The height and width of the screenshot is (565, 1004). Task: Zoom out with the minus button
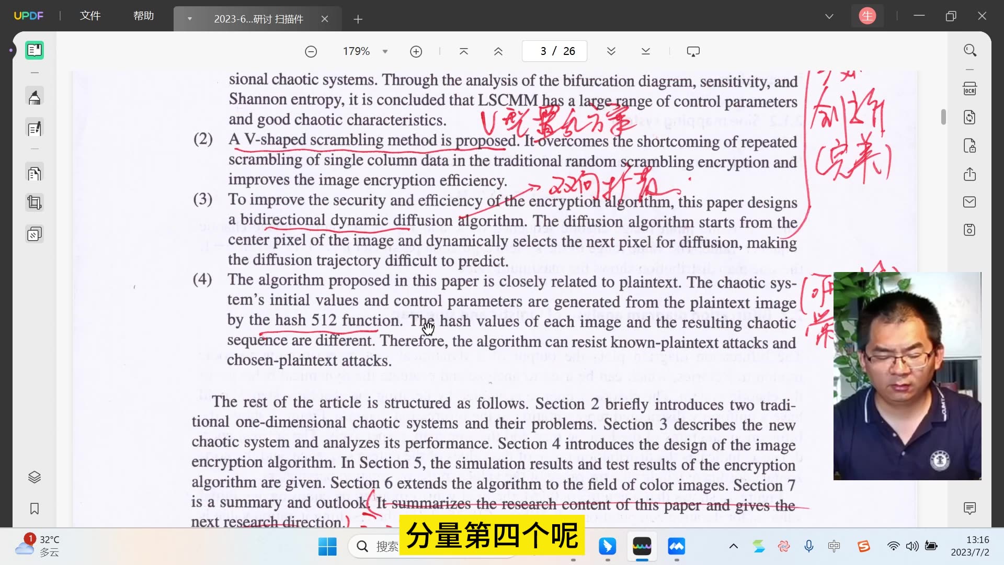311,51
